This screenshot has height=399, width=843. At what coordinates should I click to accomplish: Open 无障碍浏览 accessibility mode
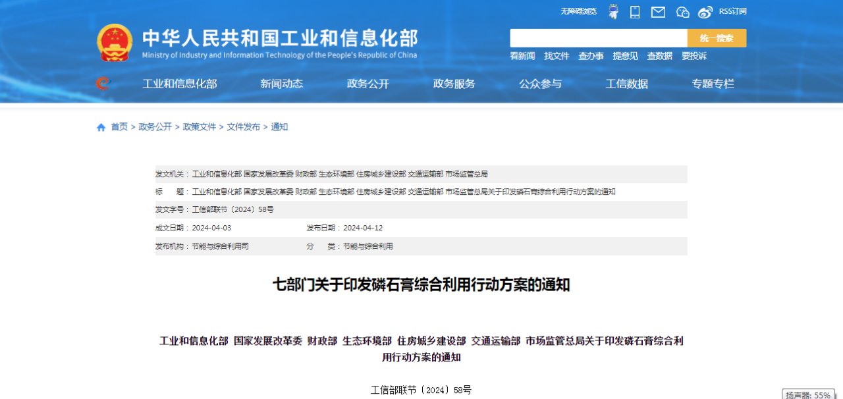(578, 12)
